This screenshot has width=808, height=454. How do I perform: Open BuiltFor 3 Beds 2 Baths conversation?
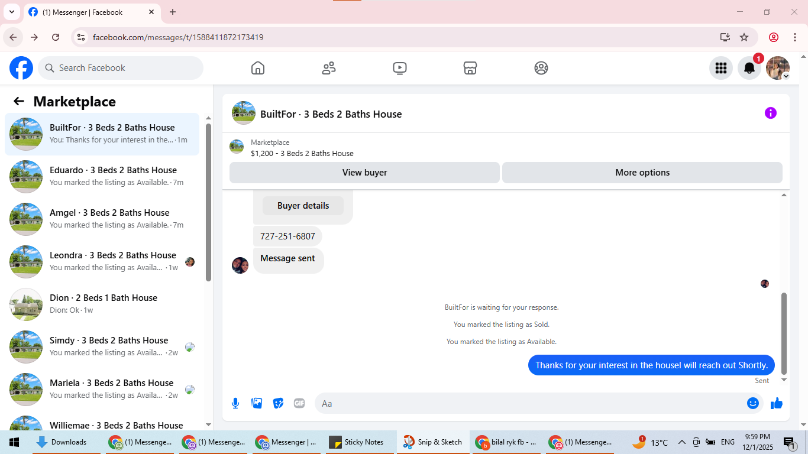pyautogui.click(x=102, y=134)
